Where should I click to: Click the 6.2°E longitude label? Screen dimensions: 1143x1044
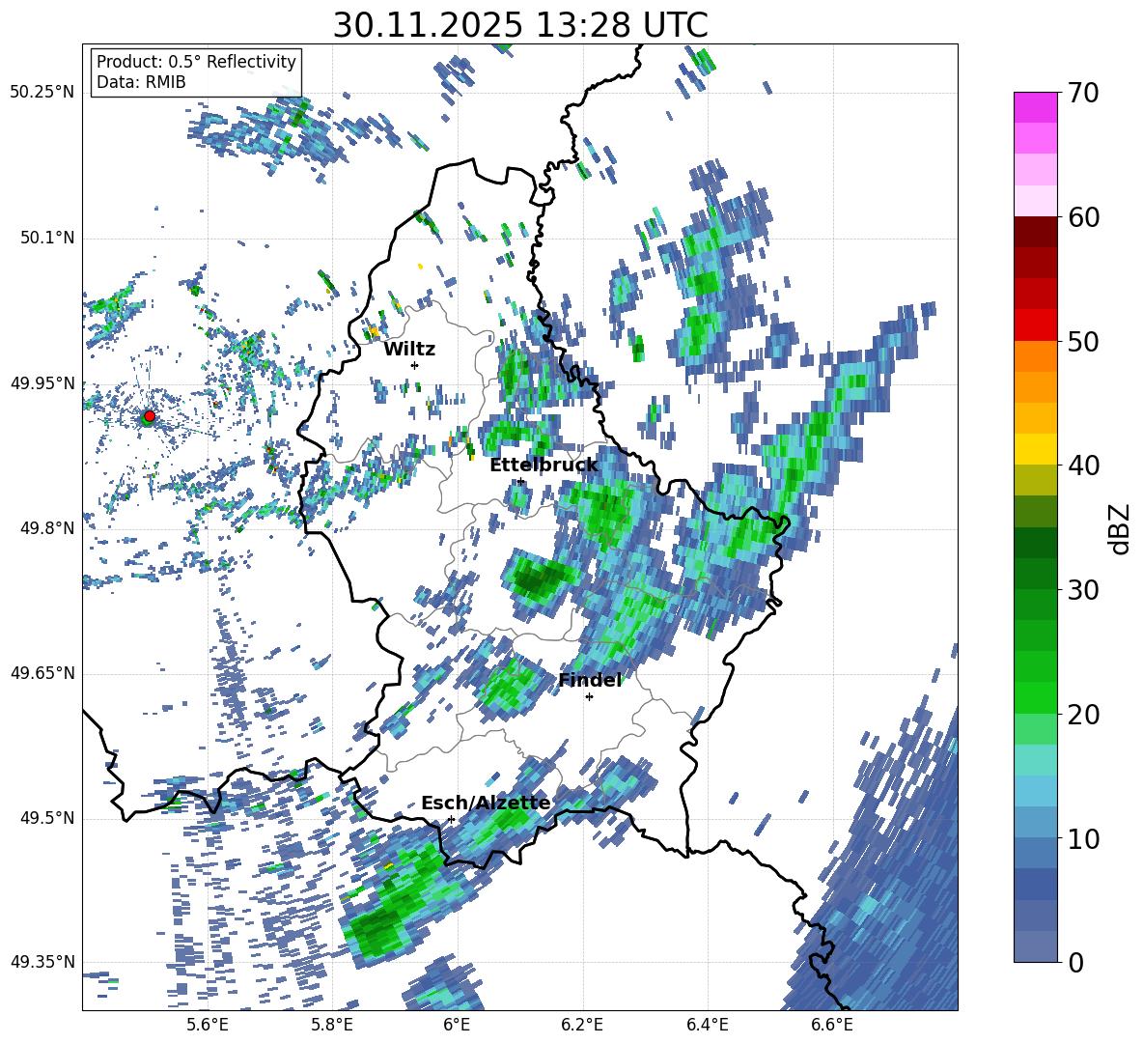click(x=582, y=1025)
